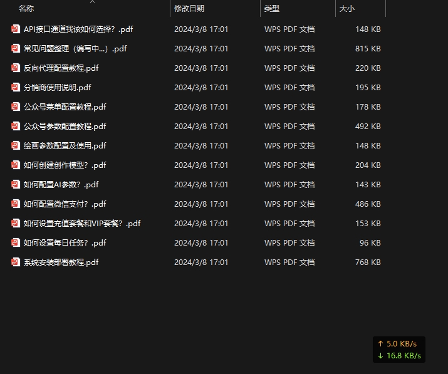448x374 pixels.
Task: Select file name 如何设置每日任务？.pdf
Action: [x=65, y=242]
